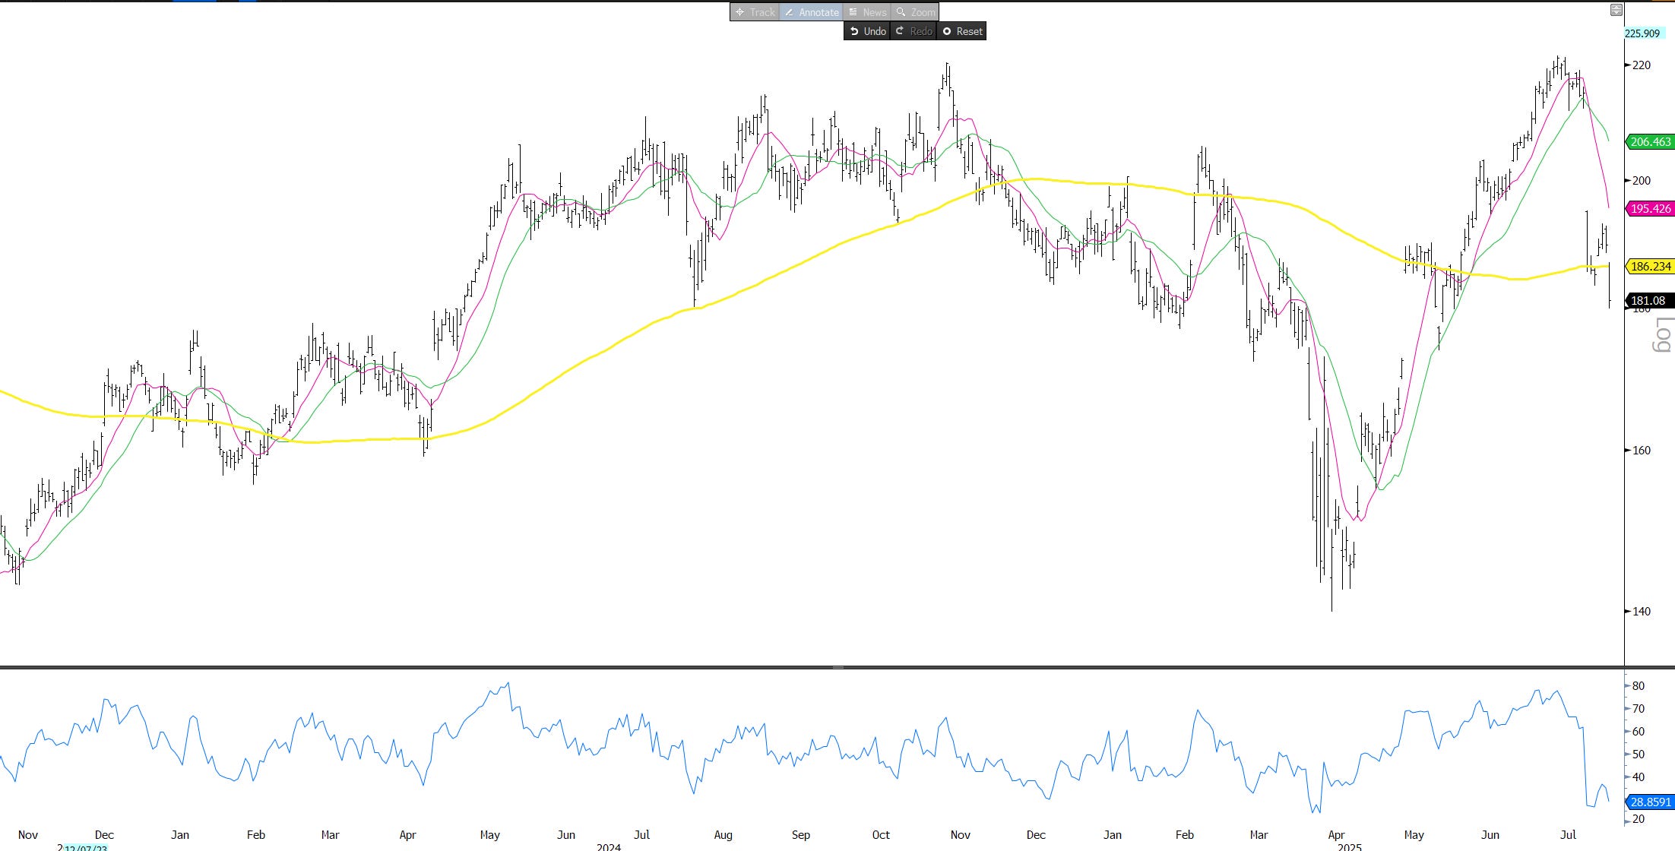Screen dimensions: 1675x851
Task: Click the green 206.463 moving average label
Action: click(x=1650, y=142)
